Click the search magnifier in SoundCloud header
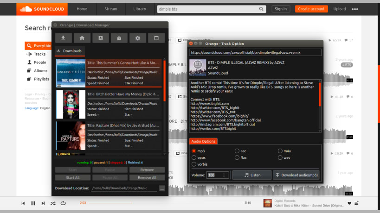 coord(261,9)
